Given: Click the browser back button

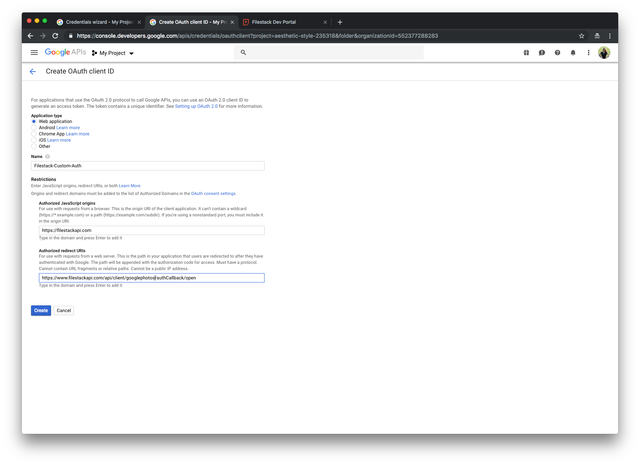Looking at the screenshot, I should [x=30, y=36].
